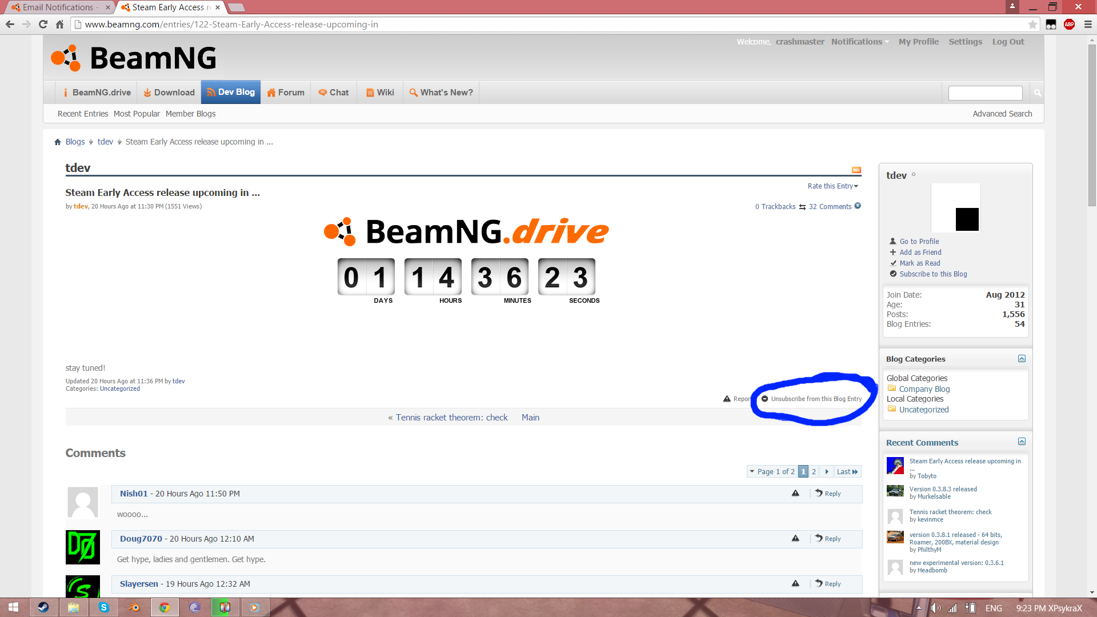Screen dimensions: 1097x617
Task: Click Go to Profile
Action: (919, 242)
